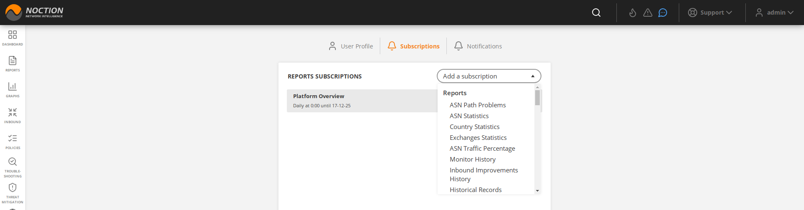Expand the Support dropdown menu
This screenshot has height=210, width=804.
coord(710,13)
